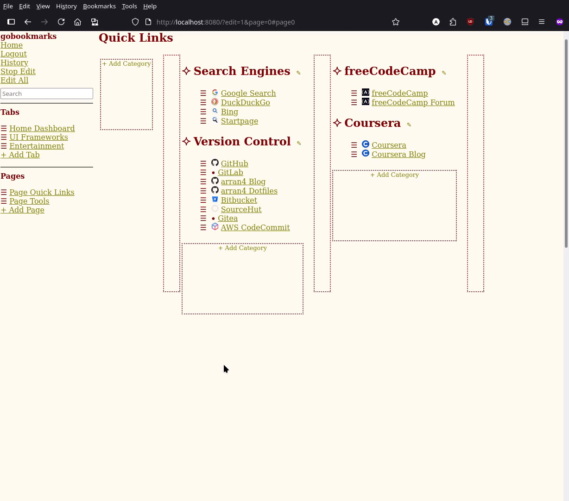Screen dimensions: 569x501
Task: Click the handle icon beside Page Tools
Action: [4, 201]
